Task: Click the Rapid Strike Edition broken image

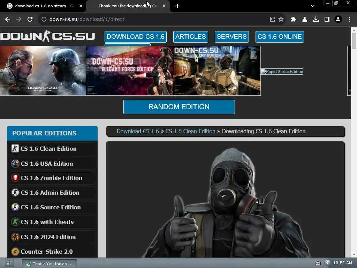Action: (282, 71)
